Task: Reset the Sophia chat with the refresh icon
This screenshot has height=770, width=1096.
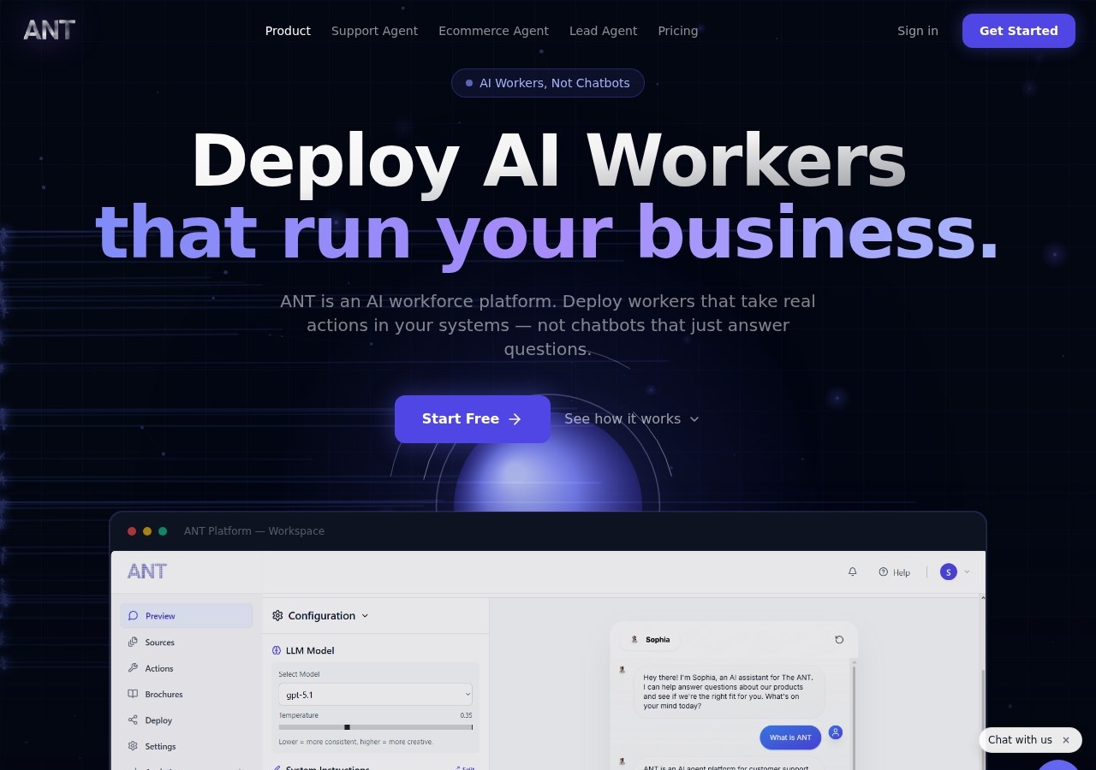Action: pyautogui.click(x=839, y=639)
